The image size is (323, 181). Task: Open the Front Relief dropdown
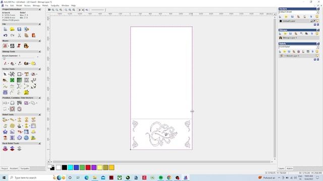click(x=317, y=47)
